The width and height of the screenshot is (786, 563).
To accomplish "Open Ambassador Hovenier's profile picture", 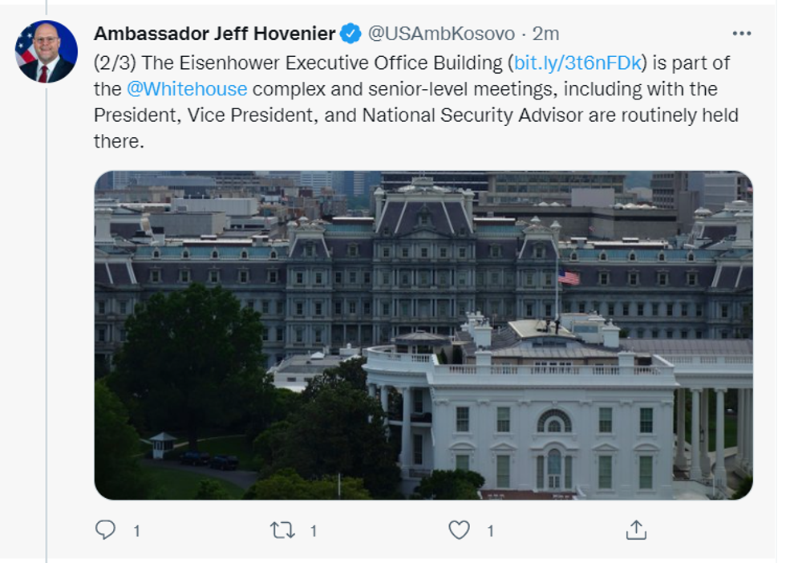I will (47, 52).
